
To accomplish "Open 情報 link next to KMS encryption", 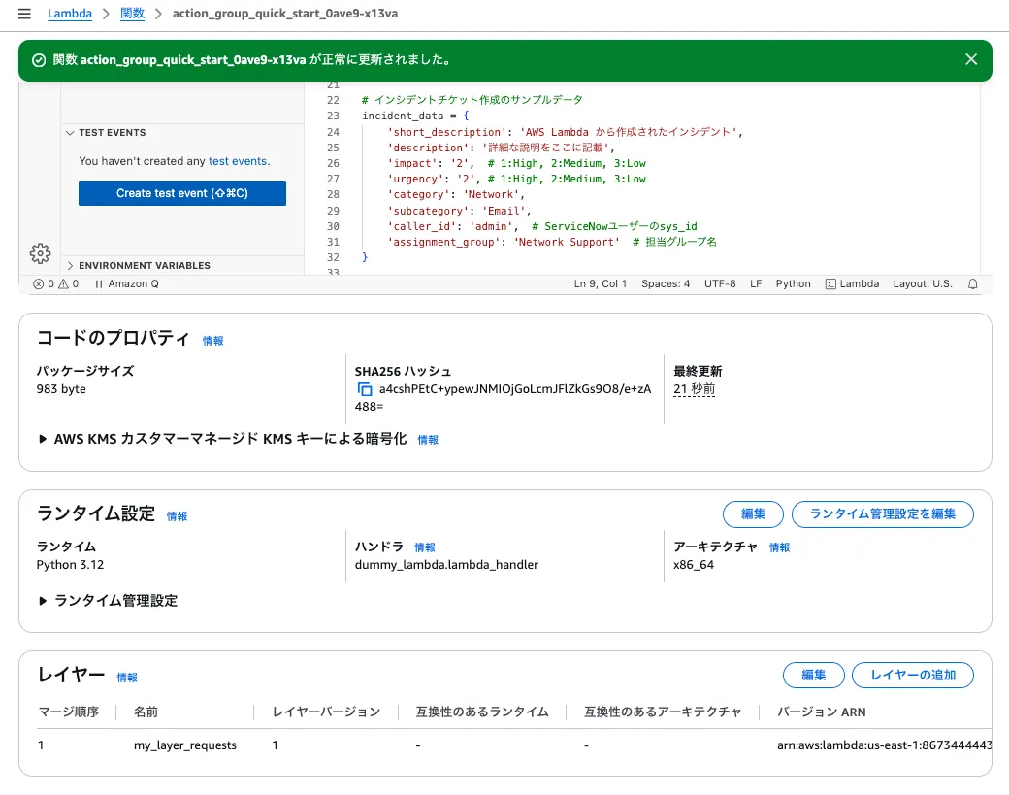I will (x=428, y=440).
